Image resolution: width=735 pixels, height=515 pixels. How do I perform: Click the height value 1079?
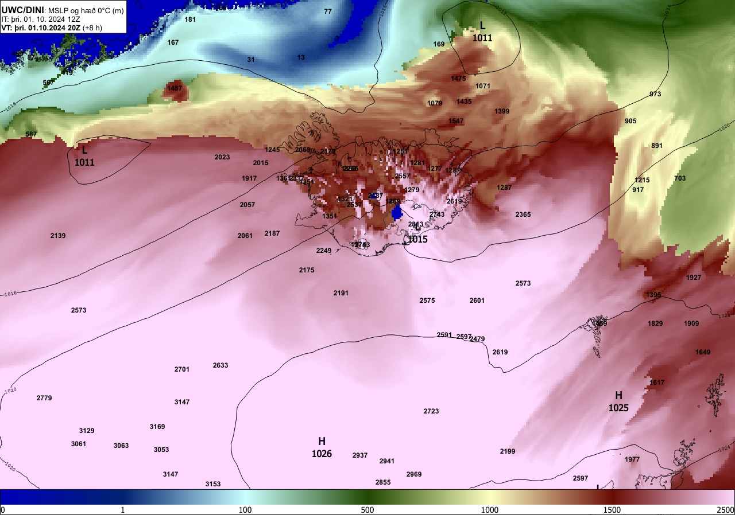(x=435, y=103)
